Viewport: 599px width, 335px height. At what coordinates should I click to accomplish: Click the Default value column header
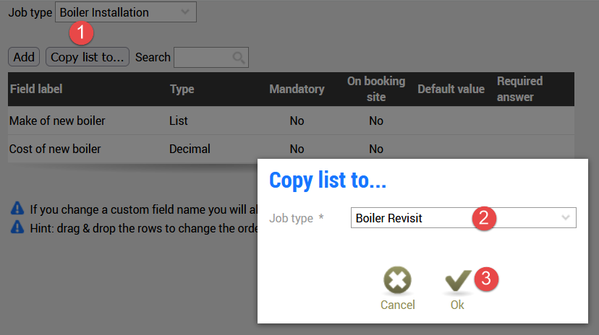click(x=451, y=90)
